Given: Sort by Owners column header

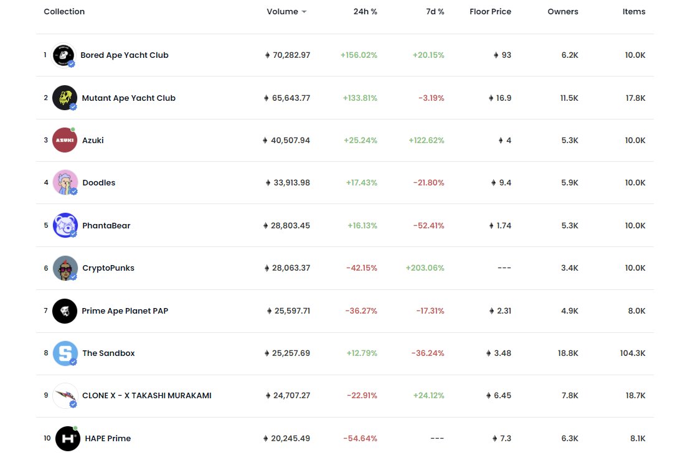Looking at the screenshot, I should (563, 12).
